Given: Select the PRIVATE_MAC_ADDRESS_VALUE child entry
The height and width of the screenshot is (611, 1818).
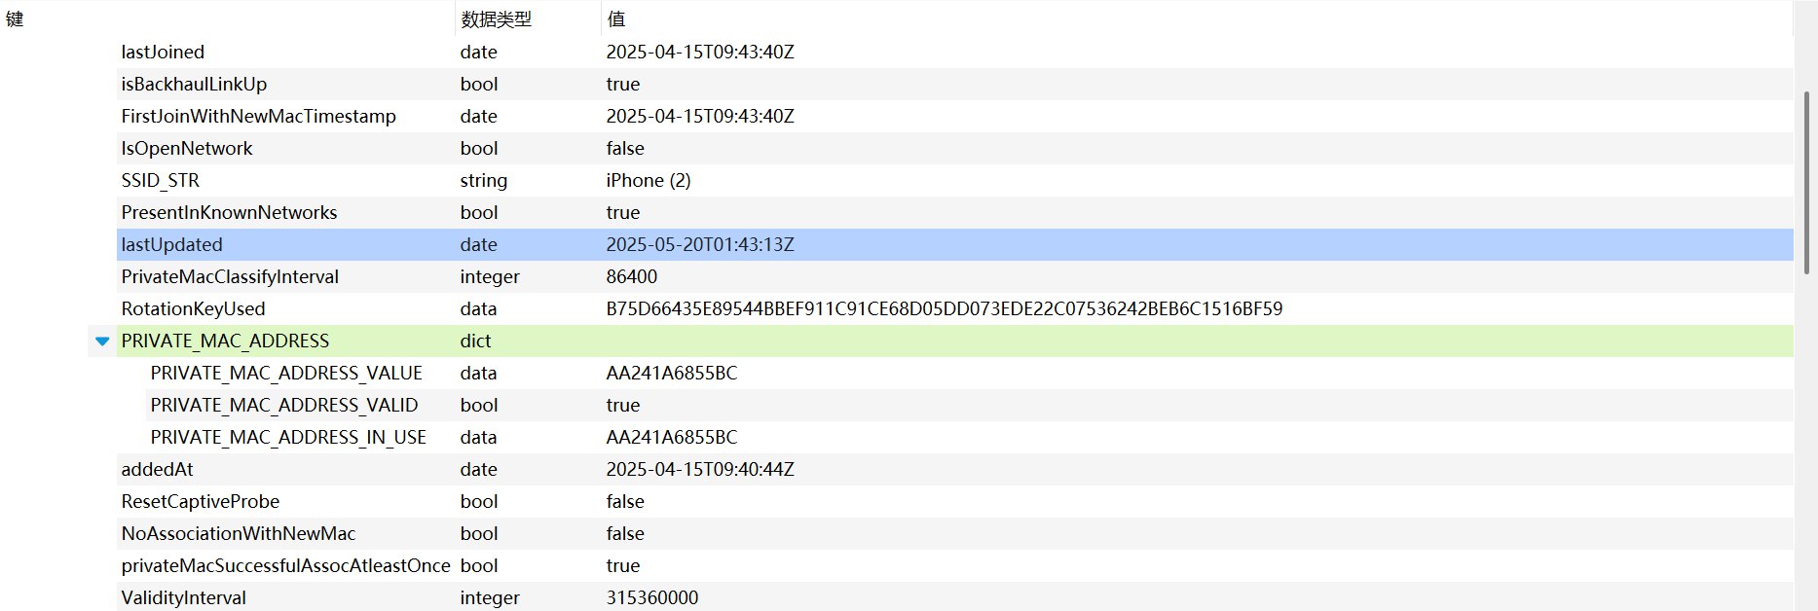Looking at the screenshot, I should click(286, 374).
